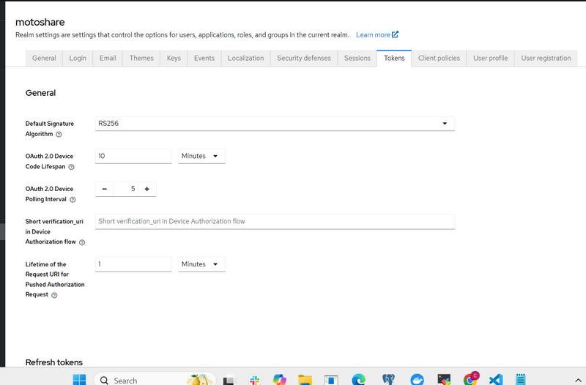Open the Security defenses tab

pyautogui.click(x=303, y=58)
